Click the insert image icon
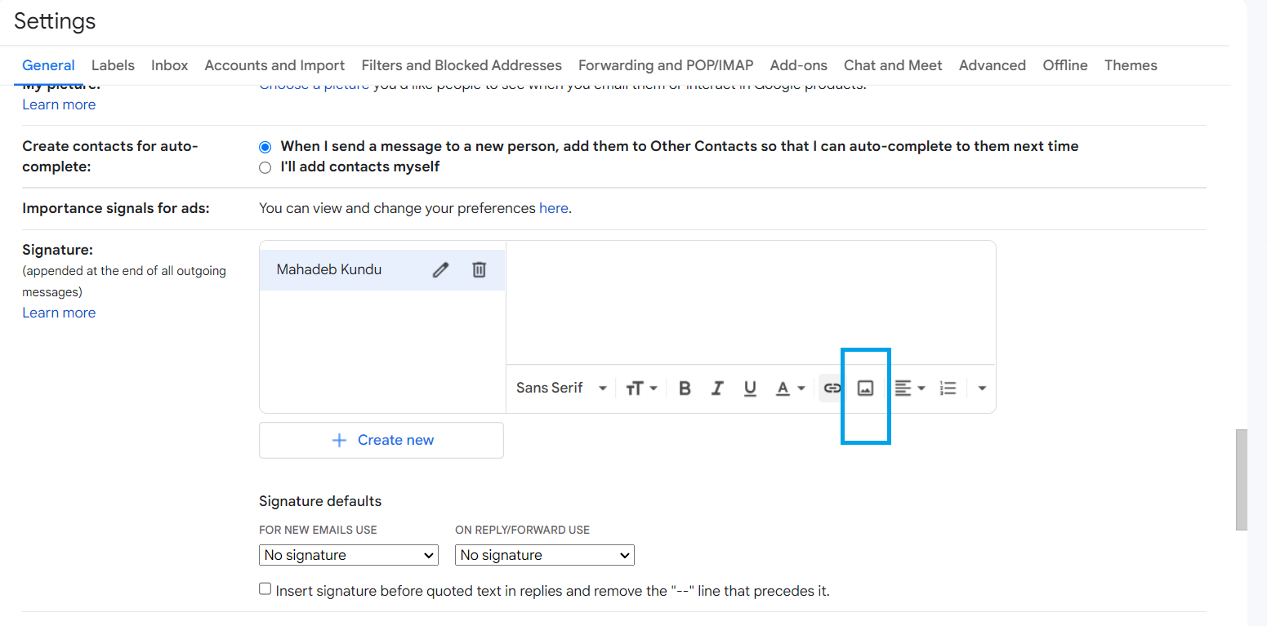Viewport: 1267px width, 626px height. [865, 388]
